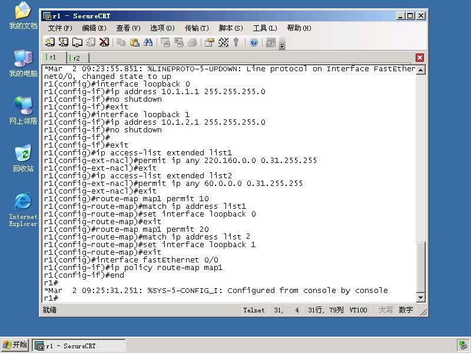Image resolution: width=471 pixels, height=353 pixels.
Task: Click the greyed printer icon
Action: click(x=193, y=42)
